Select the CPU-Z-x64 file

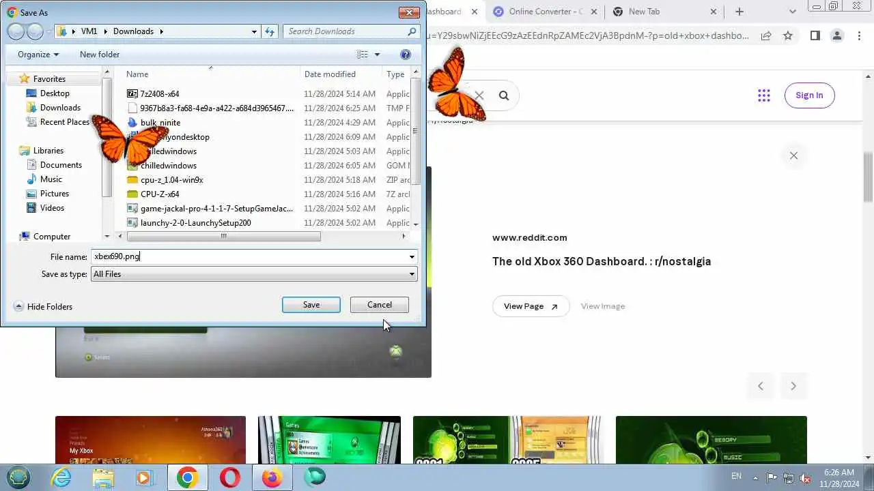pyautogui.click(x=160, y=194)
